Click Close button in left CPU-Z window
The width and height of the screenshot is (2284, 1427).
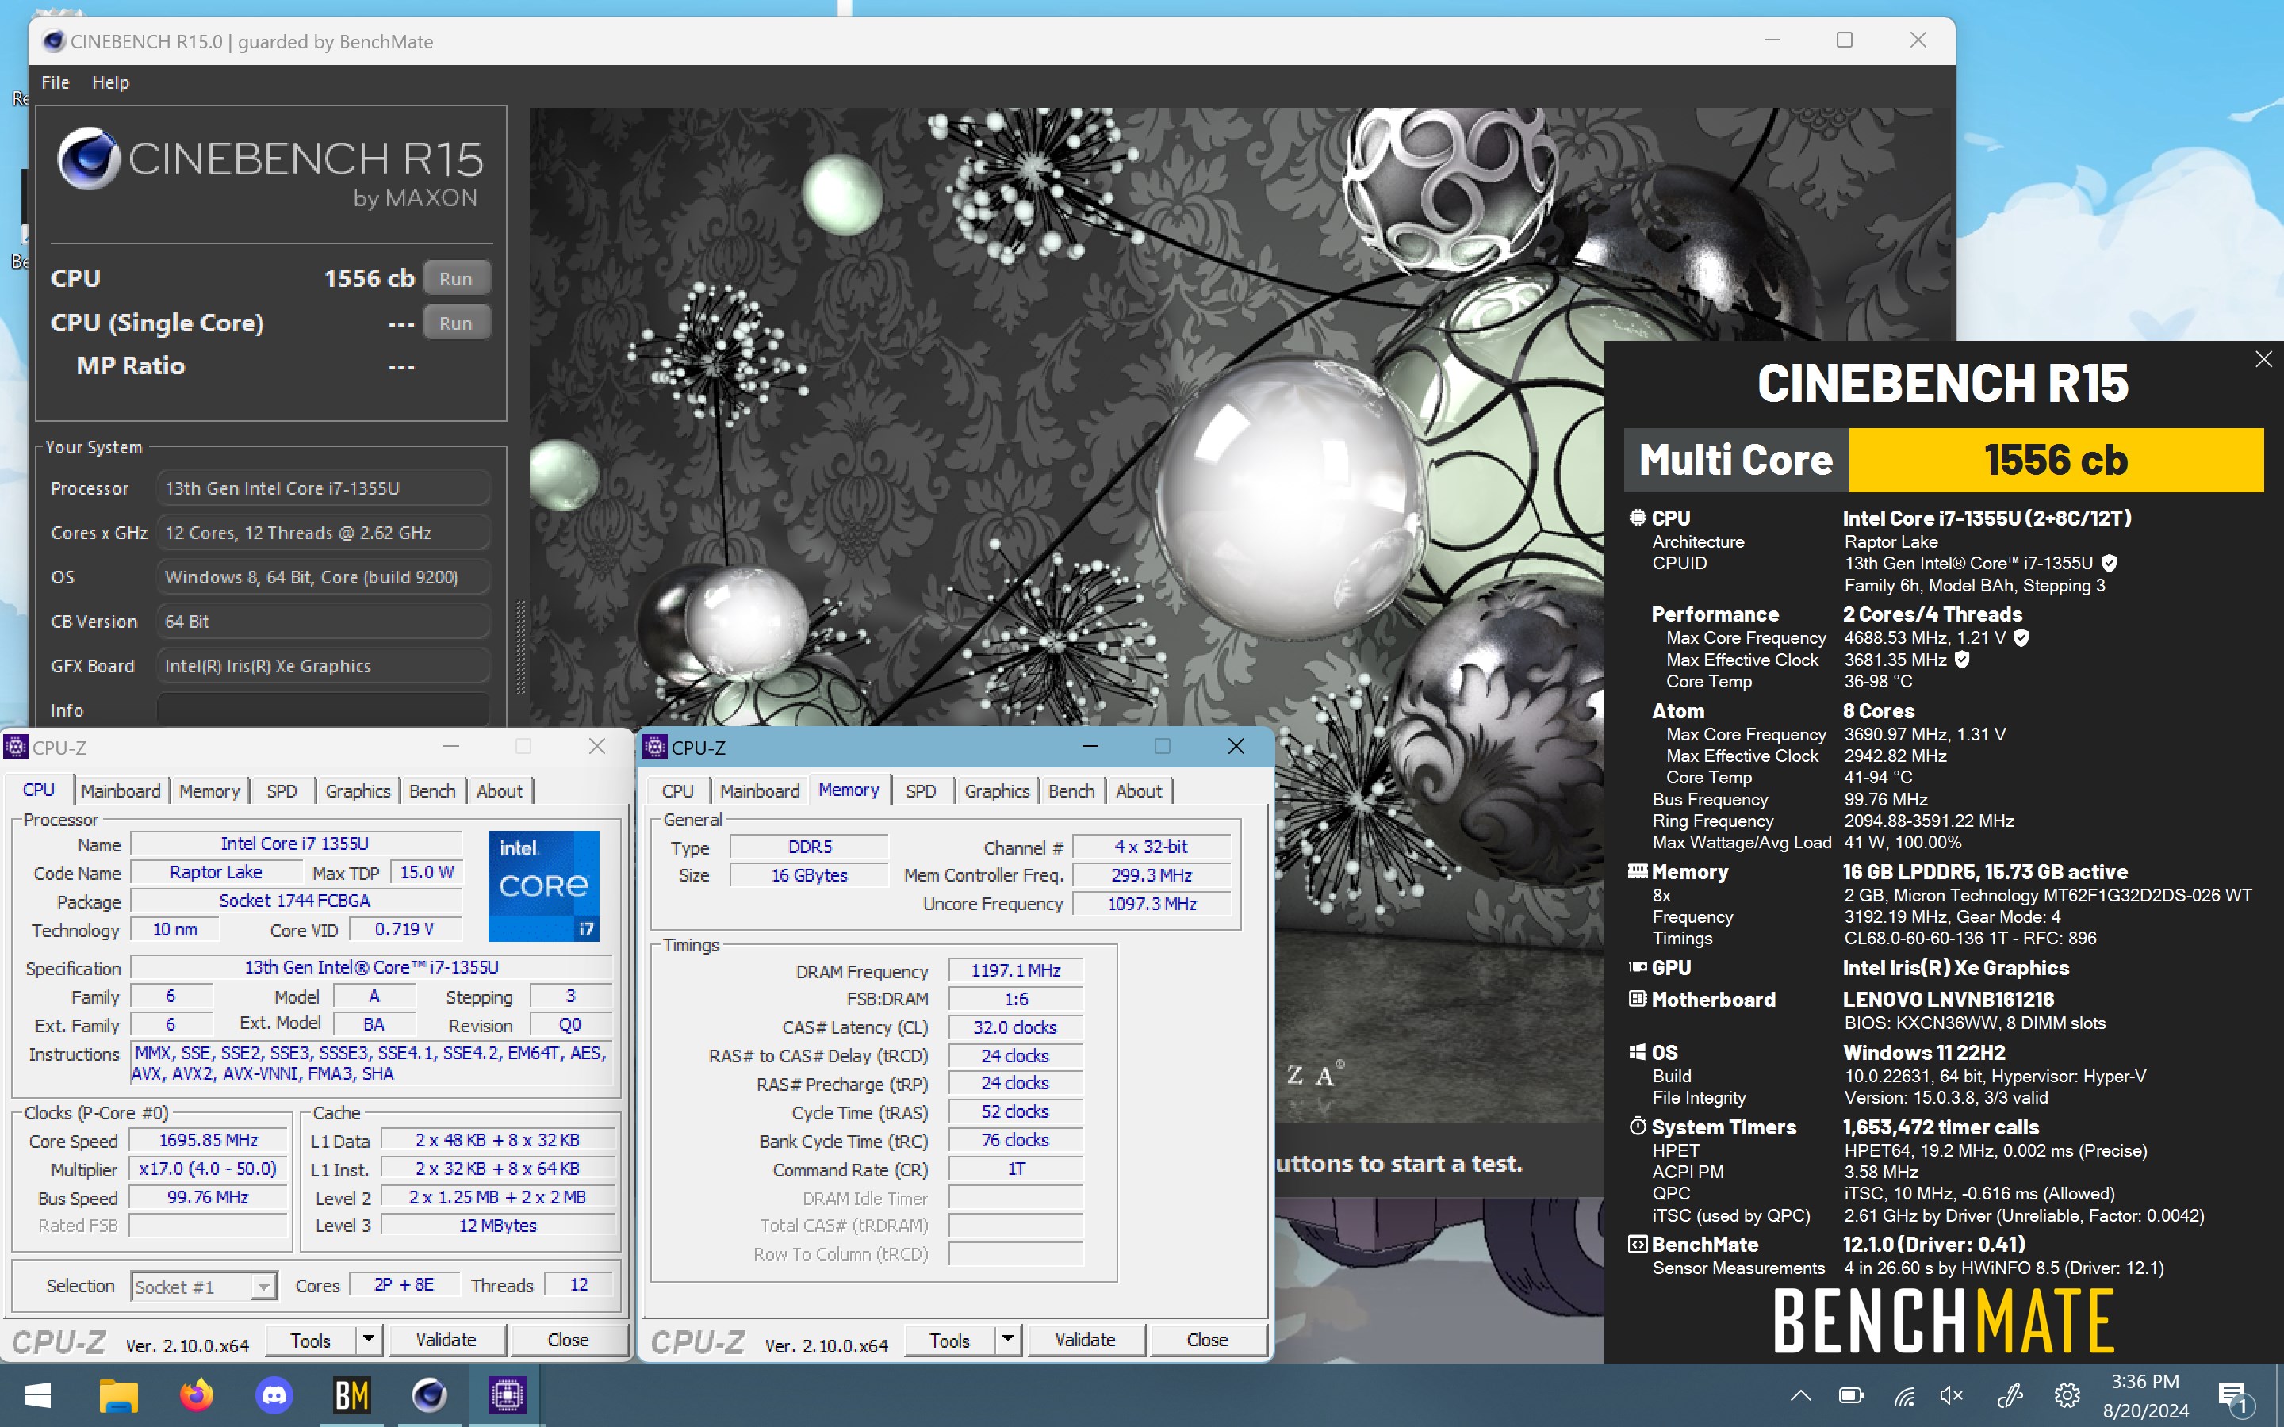click(x=568, y=1340)
